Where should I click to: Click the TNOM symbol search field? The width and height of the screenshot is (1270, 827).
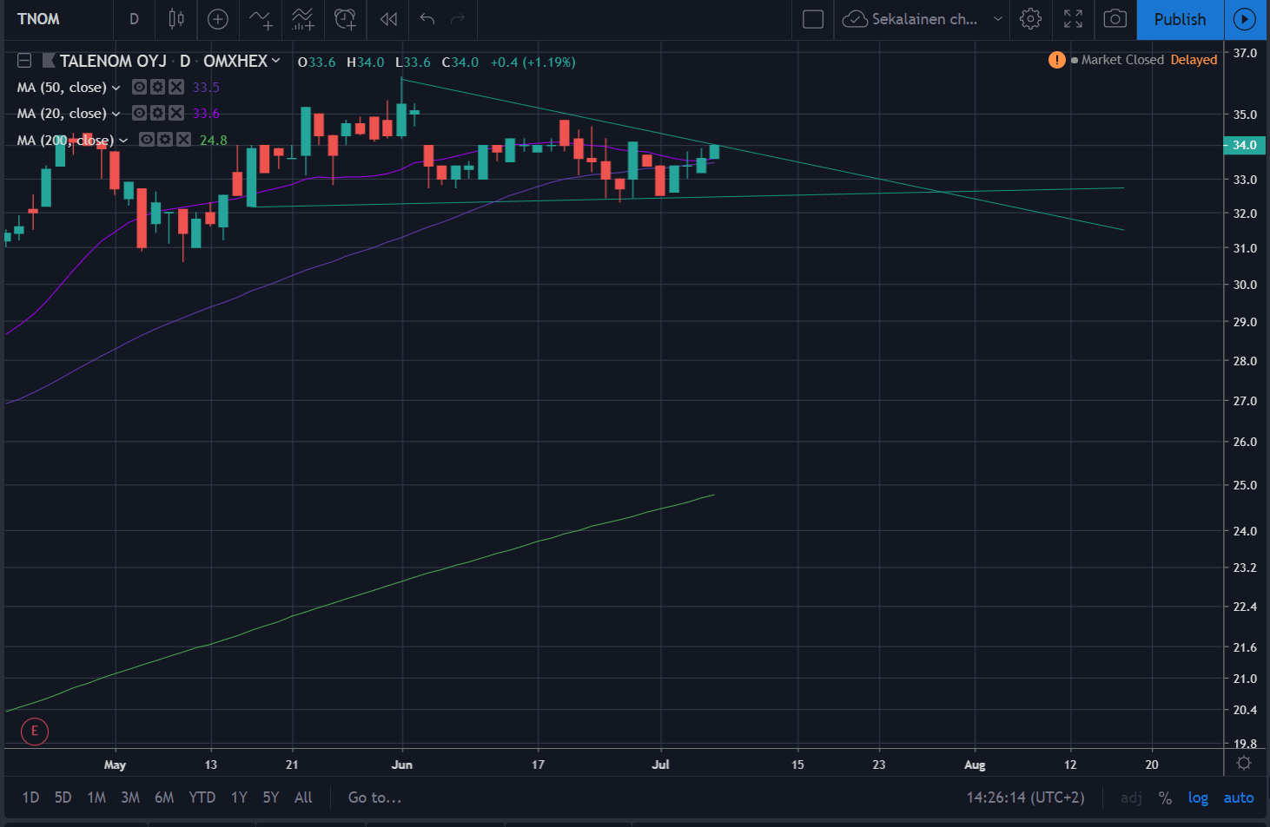coord(39,19)
